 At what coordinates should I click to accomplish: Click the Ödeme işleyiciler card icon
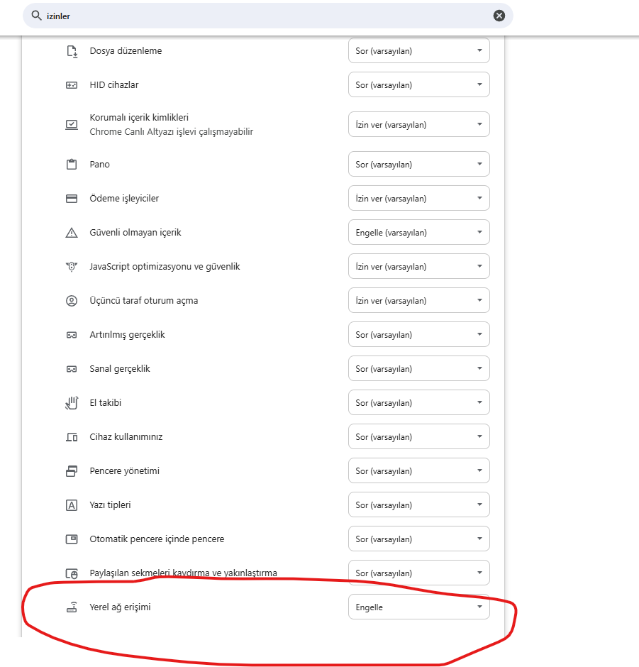point(72,199)
